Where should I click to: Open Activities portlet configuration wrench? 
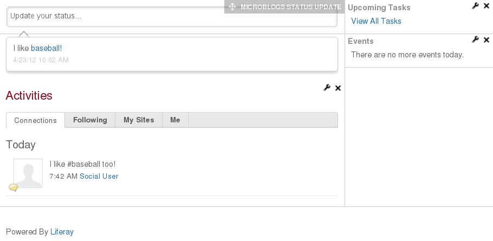[327, 88]
